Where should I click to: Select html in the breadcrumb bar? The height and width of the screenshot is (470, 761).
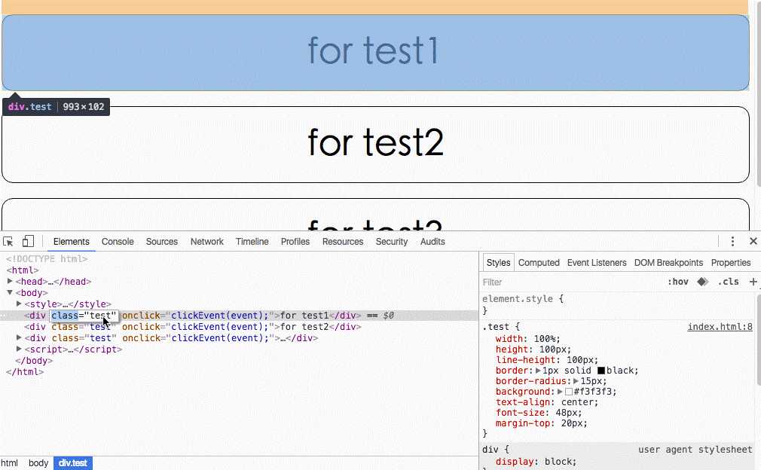tap(9, 463)
